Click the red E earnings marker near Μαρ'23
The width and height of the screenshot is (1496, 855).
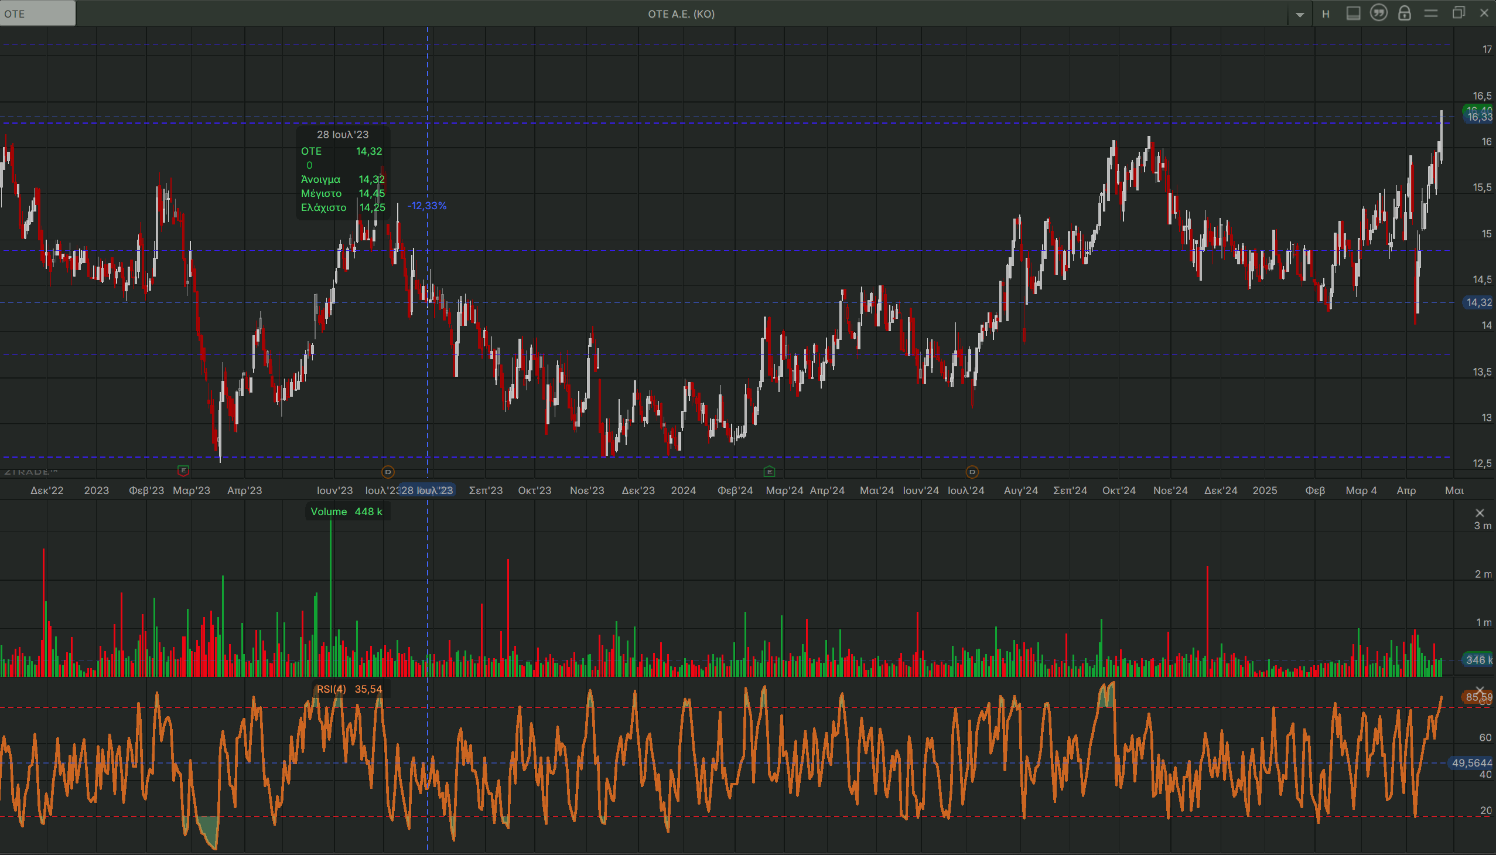click(183, 471)
